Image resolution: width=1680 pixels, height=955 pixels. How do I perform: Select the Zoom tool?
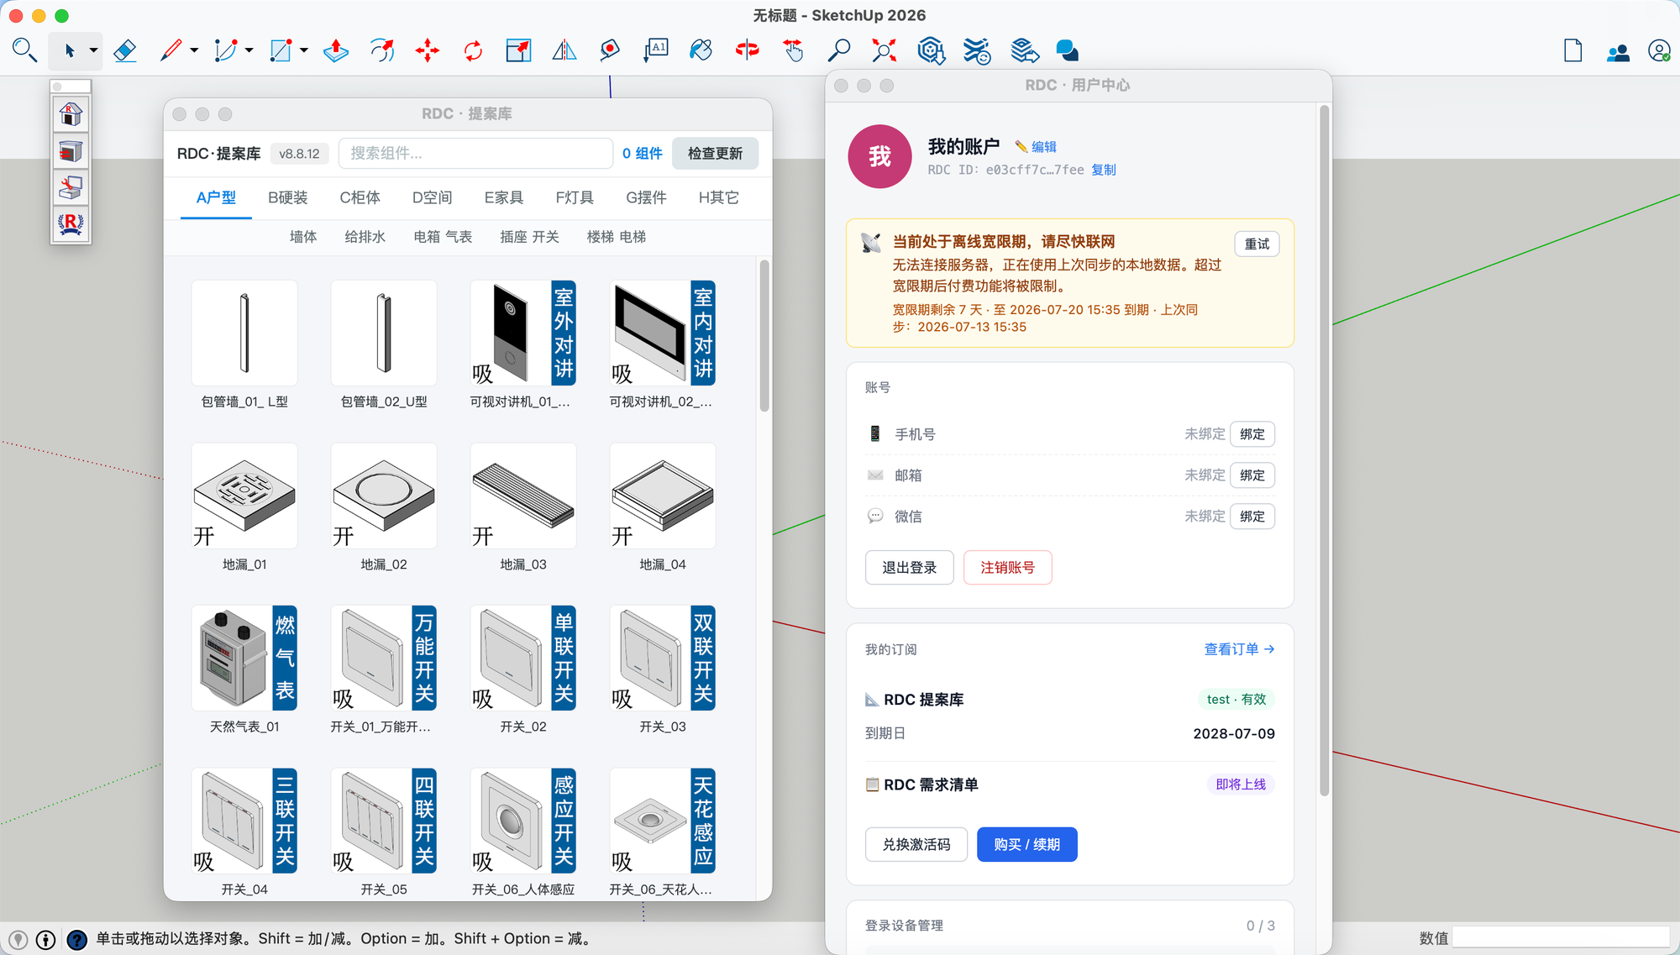click(x=838, y=50)
